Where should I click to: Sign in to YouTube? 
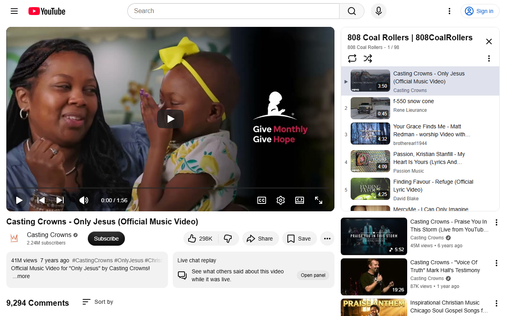point(480,11)
